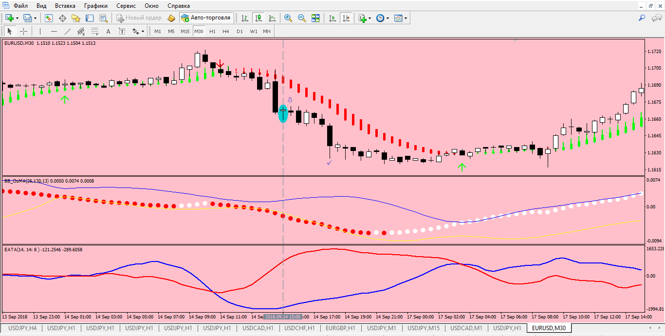665x336 pixels.
Task: Draw a vertical line
Action: click(40, 31)
